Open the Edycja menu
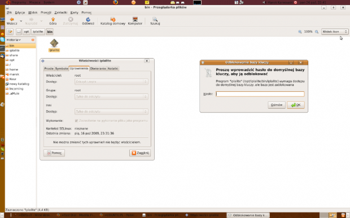This screenshot has width=350, height=218. [20, 12]
